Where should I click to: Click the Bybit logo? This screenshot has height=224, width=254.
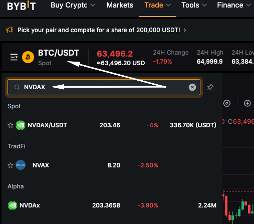tap(22, 6)
